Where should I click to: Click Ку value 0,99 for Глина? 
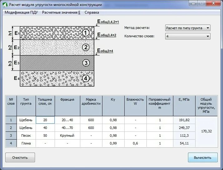113,143
